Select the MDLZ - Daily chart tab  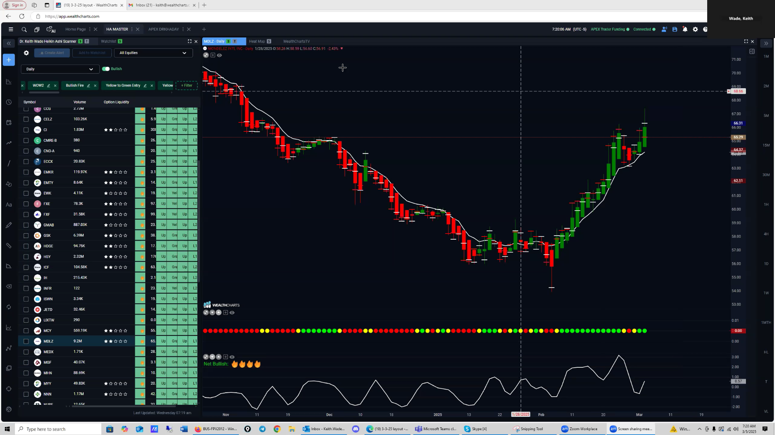tap(214, 41)
